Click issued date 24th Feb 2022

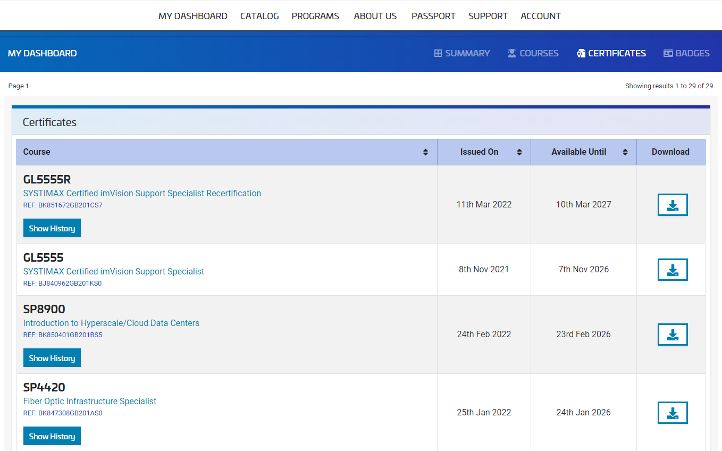tap(484, 335)
